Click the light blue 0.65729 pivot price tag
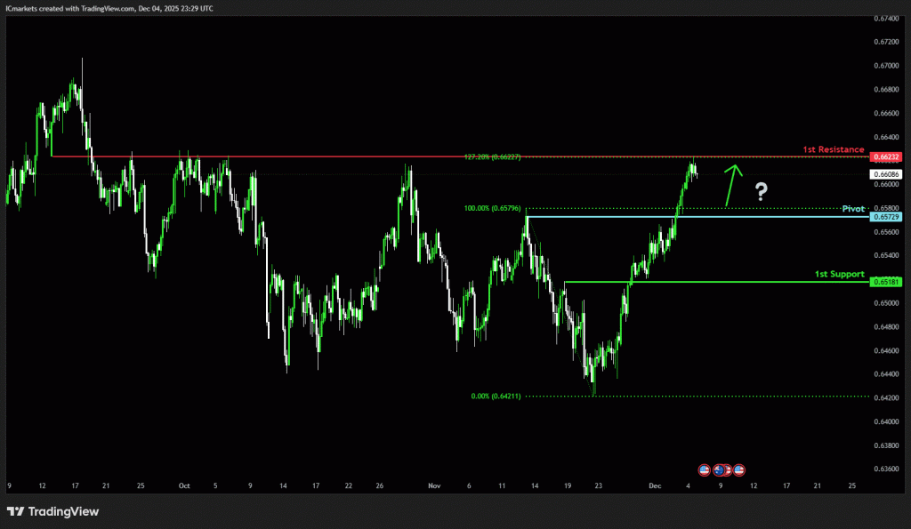911x529 pixels. tap(886, 217)
